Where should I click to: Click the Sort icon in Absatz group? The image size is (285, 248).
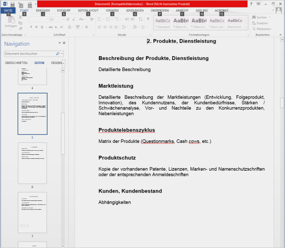click(x=141, y=19)
